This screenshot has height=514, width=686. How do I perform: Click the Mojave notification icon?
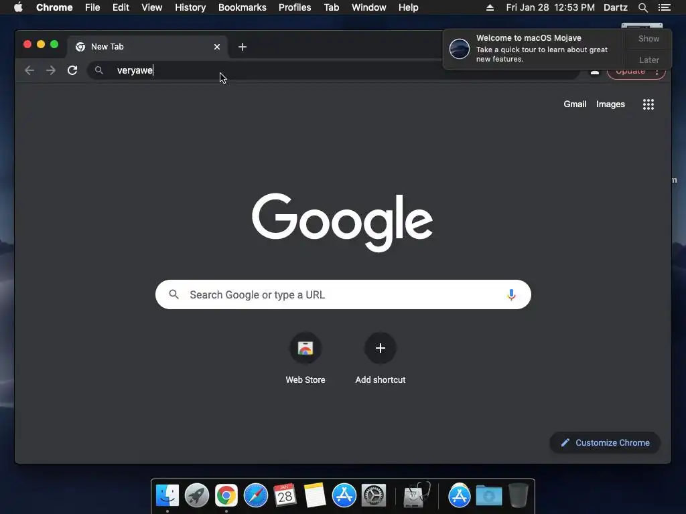(x=460, y=48)
